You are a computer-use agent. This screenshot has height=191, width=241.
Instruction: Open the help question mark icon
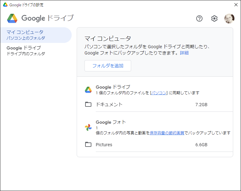tap(199, 18)
